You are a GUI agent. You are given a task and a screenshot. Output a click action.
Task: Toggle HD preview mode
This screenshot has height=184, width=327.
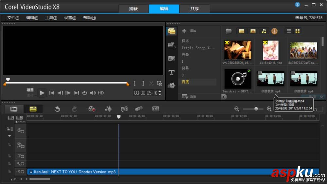tap(101, 93)
